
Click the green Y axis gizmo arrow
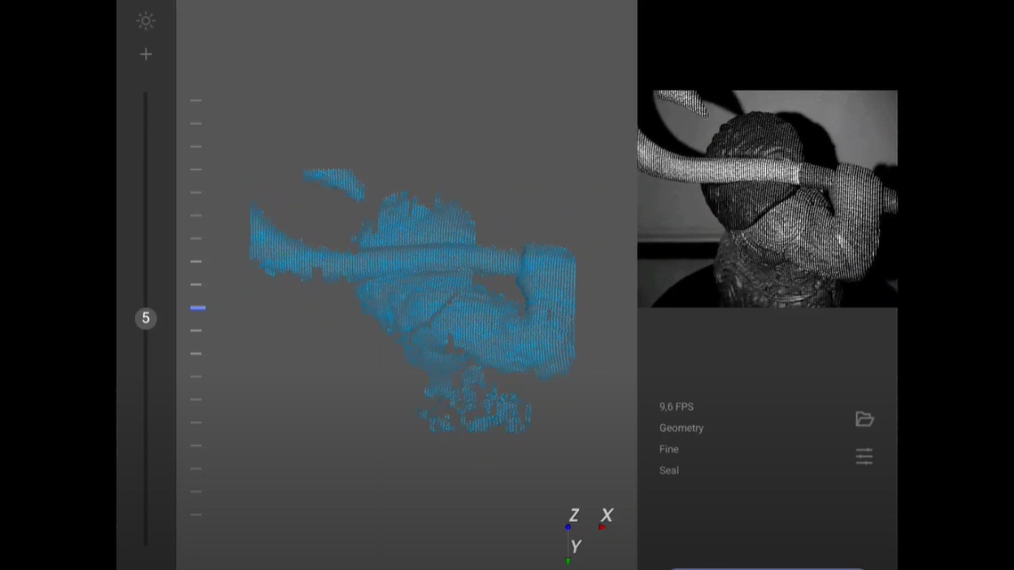(x=568, y=561)
